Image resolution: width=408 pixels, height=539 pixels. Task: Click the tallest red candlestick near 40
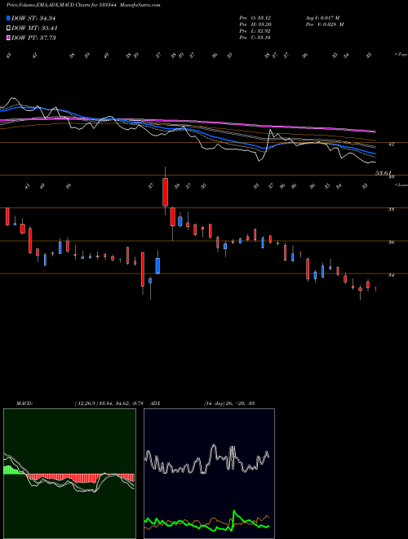click(x=165, y=192)
